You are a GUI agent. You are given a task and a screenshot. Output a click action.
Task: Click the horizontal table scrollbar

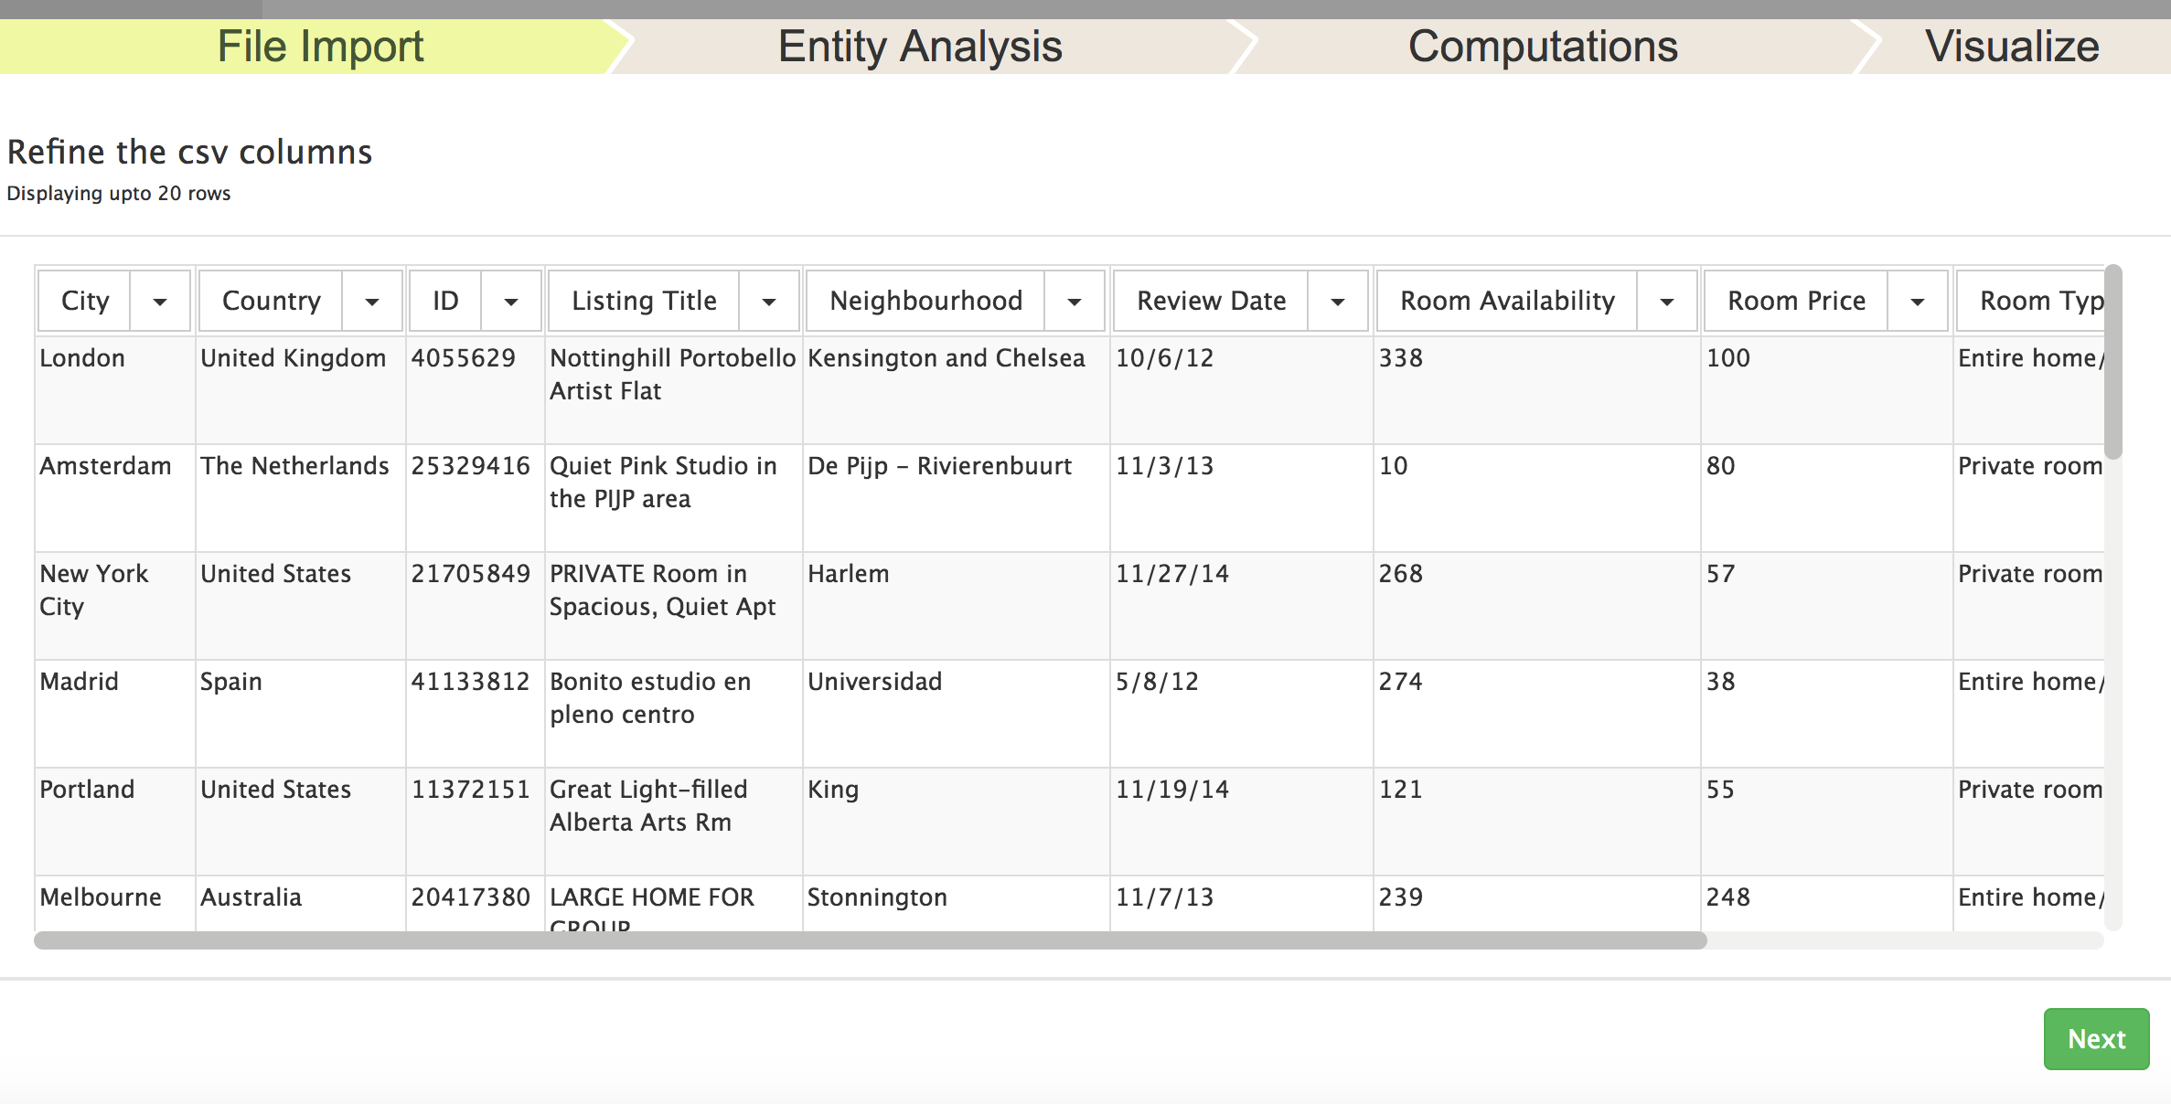(871, 940)
